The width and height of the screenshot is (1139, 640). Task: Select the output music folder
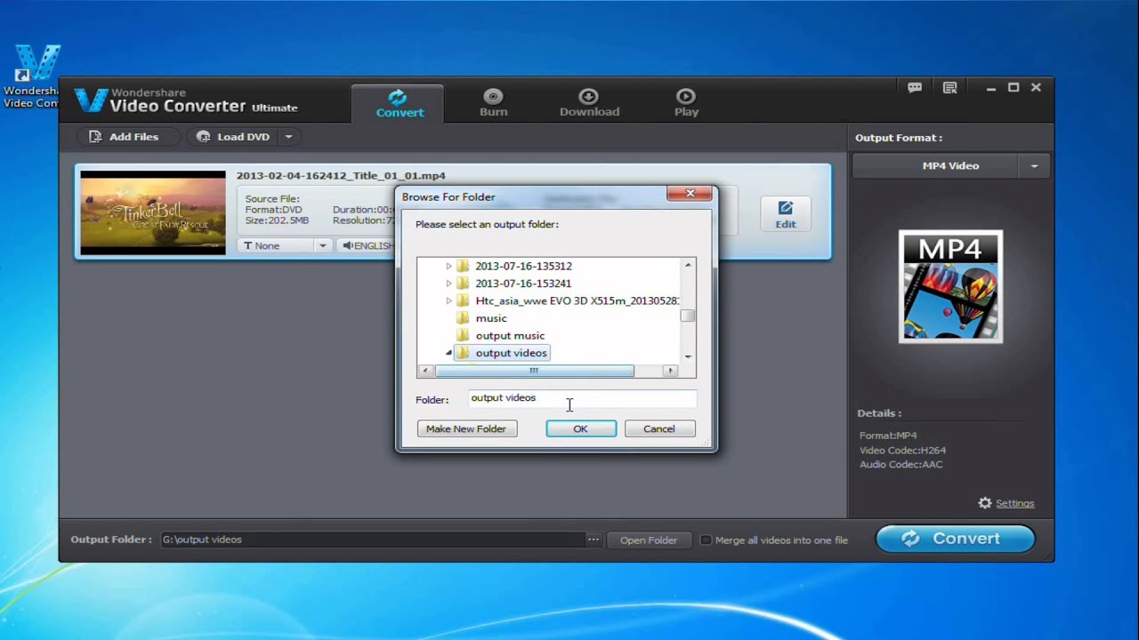[510, 335]
